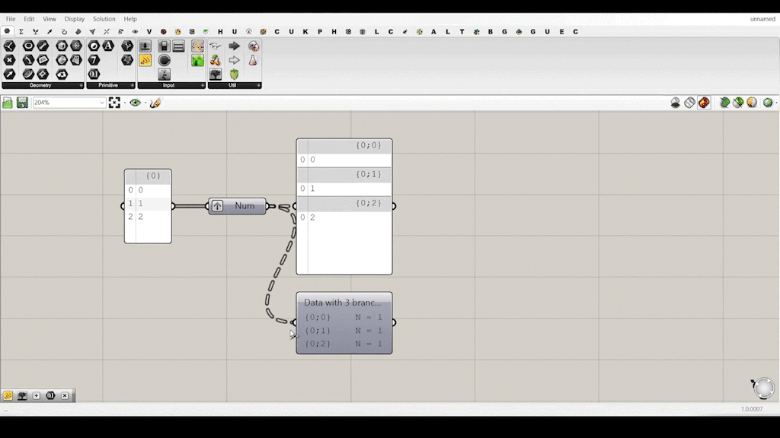Image resolution: width=780 pixels, height=438 pixels.
Task: Select the Data Path primitive icon
Action: click(127, 46)
